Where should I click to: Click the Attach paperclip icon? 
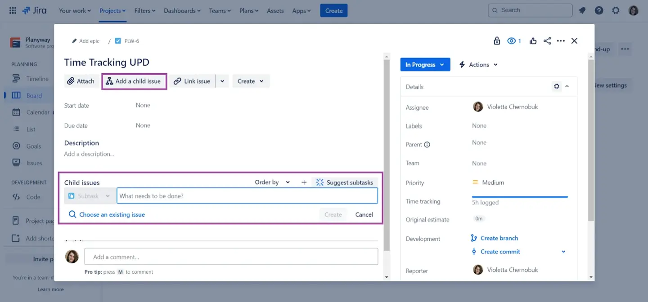coord(71,81)
